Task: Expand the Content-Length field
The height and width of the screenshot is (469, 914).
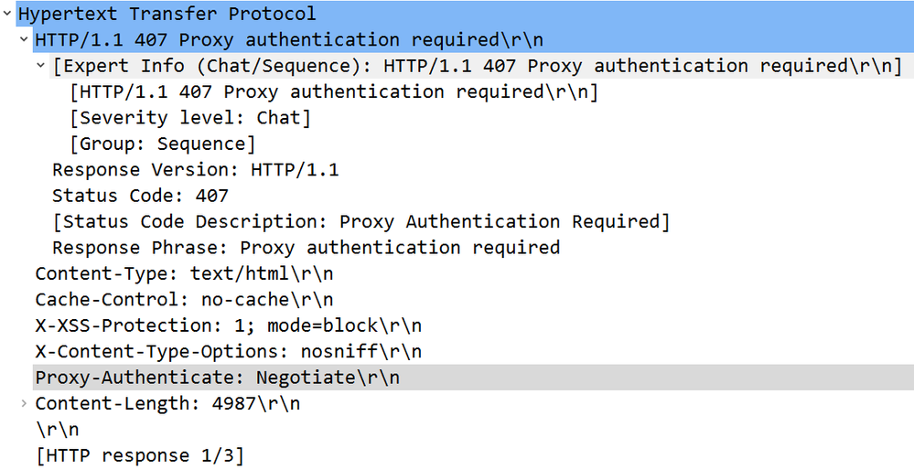Action: click(24, 403)
